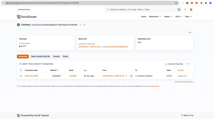Open the filter funnel dropdown

click(x=188, y=64)
